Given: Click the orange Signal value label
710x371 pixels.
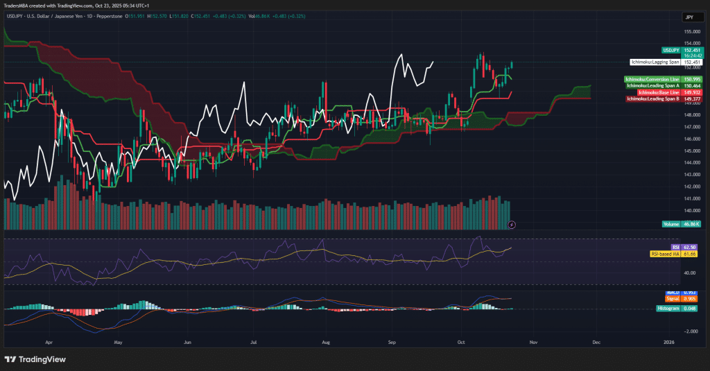Looking at the screenshot, I should point(682,299).
